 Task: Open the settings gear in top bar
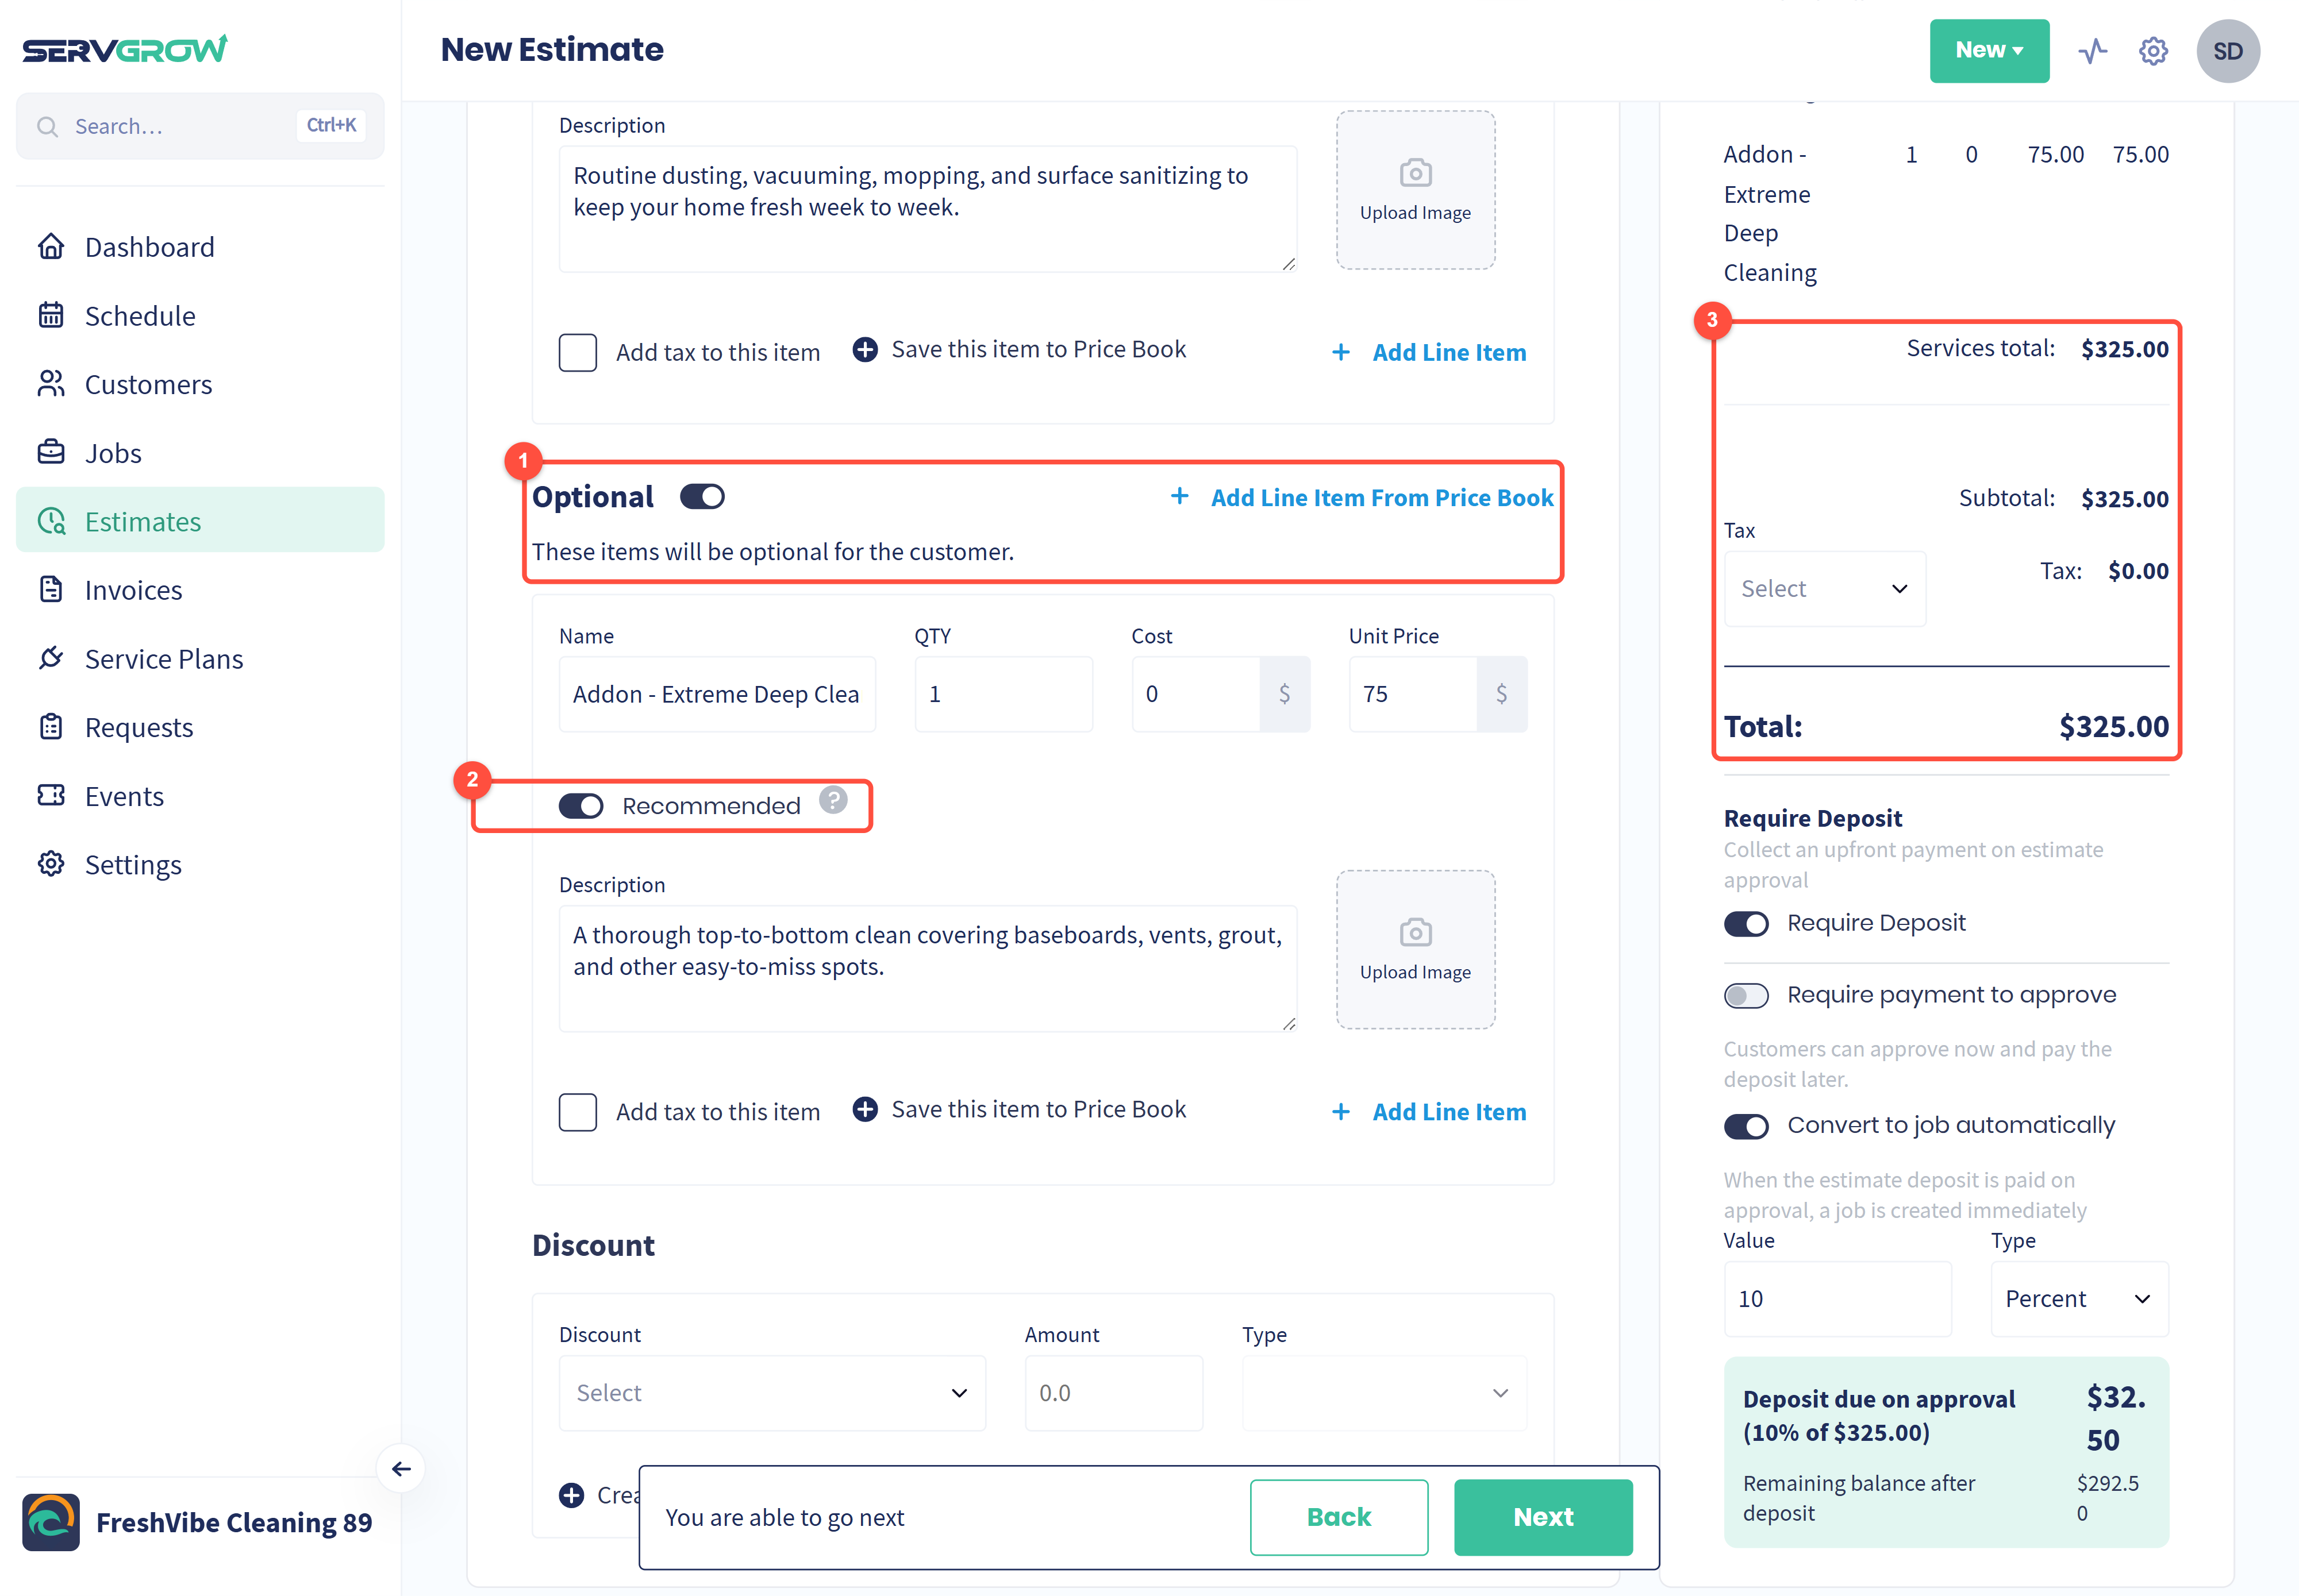pyautogui.click(x=2153, y=51)
